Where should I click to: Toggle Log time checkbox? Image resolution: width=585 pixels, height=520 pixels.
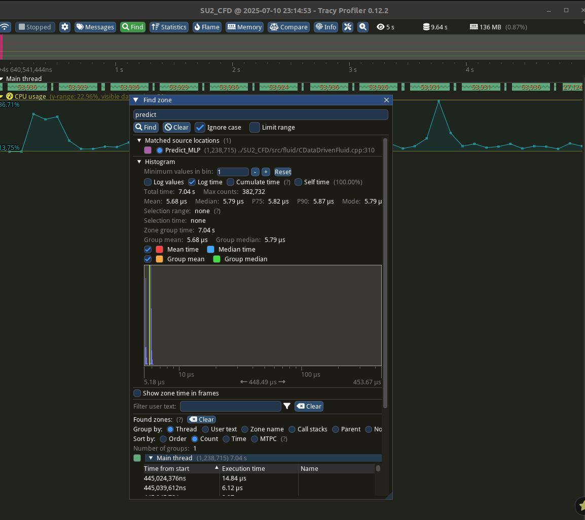coord(192,182)
